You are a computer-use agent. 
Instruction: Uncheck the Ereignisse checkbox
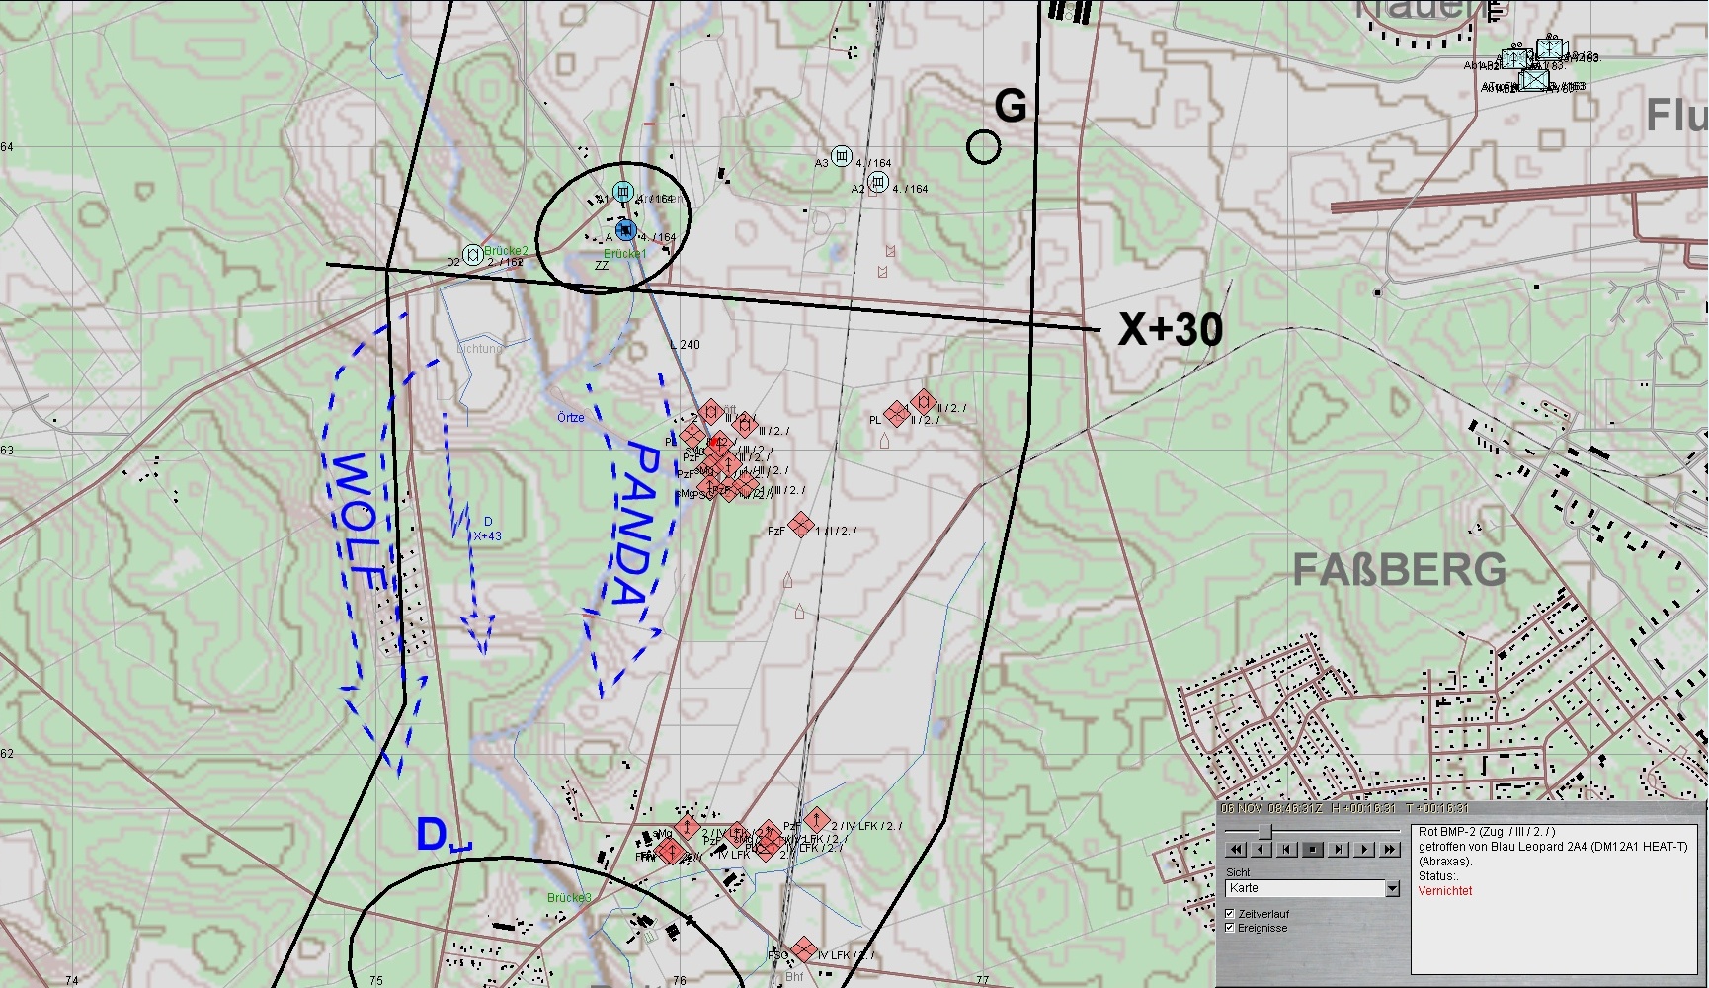point(1230,928)
